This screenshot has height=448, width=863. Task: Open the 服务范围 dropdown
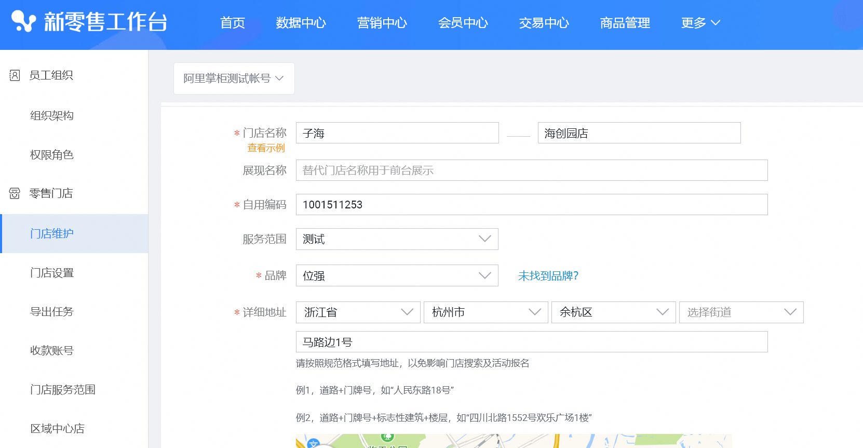click(397, 239)
